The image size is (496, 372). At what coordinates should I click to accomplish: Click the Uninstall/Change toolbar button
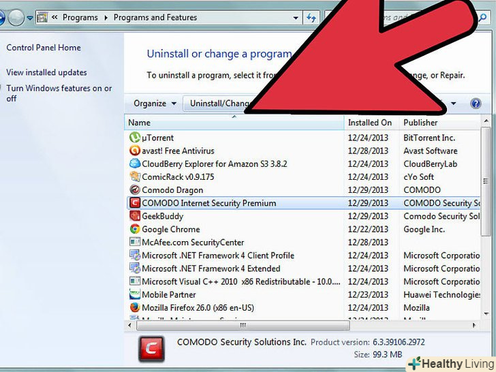[x=218, y=104]
